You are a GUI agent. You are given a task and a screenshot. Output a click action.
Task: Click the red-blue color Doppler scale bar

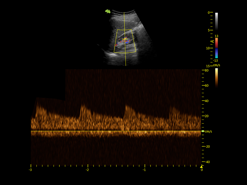pyautogui.click(x=216, y=48)
